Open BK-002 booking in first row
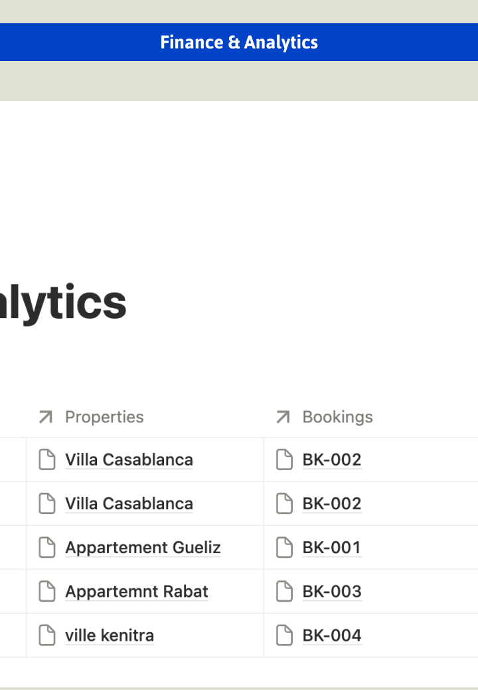This screenshot has width=478, height=690. coord(332,460)
